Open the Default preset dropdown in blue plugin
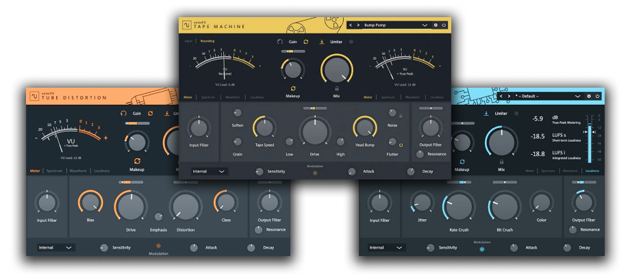 point(548,97)
